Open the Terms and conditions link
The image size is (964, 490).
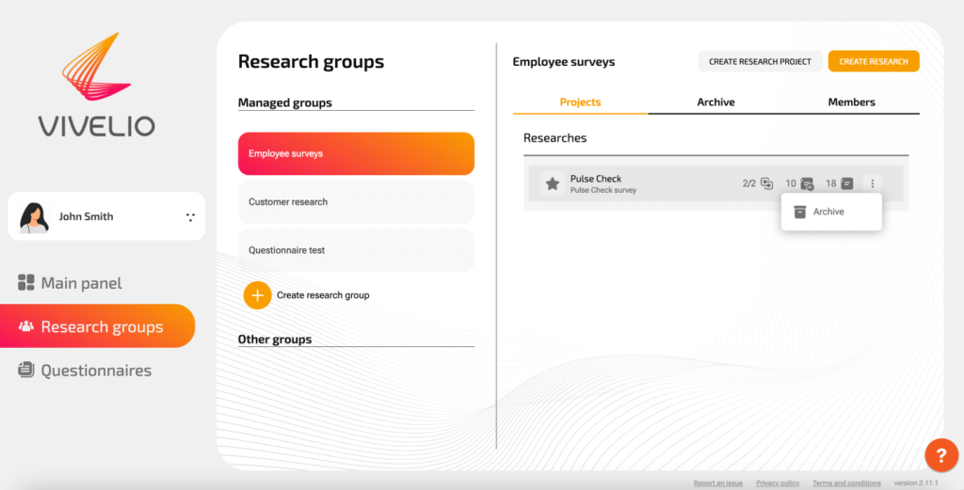click(x=846, y=483)
